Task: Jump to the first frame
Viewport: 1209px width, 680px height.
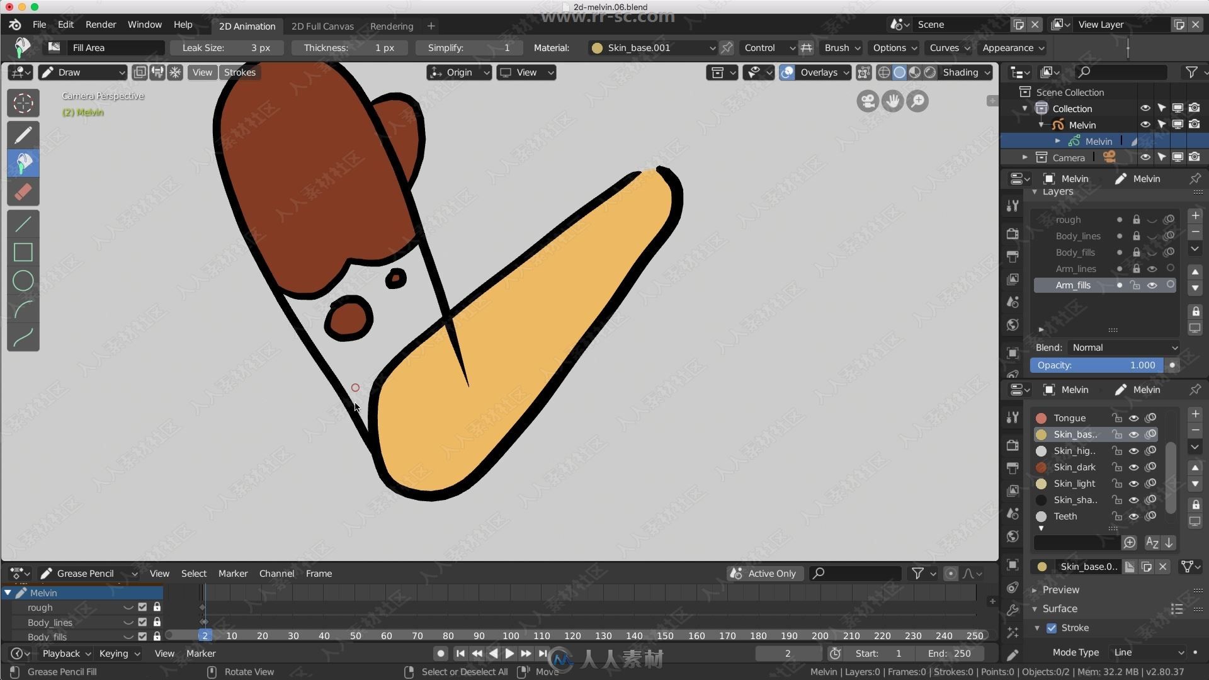Action: pos(460,654)
